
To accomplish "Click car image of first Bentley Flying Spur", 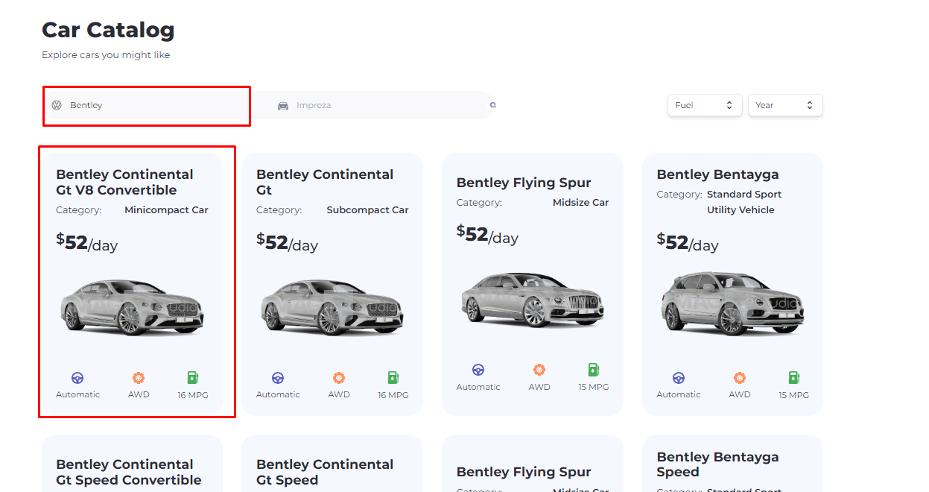I will [533, 299].
